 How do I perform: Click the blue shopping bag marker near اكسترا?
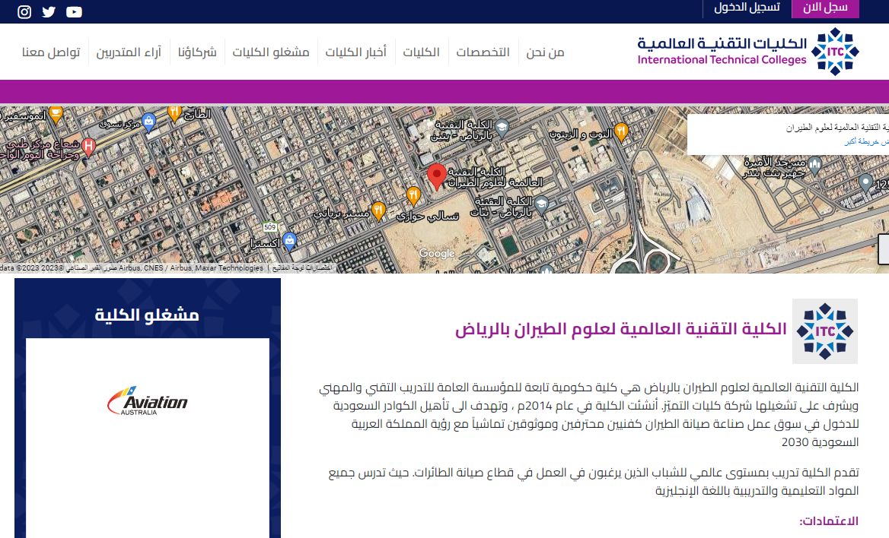pyautogui.click(x=288, y=241)
